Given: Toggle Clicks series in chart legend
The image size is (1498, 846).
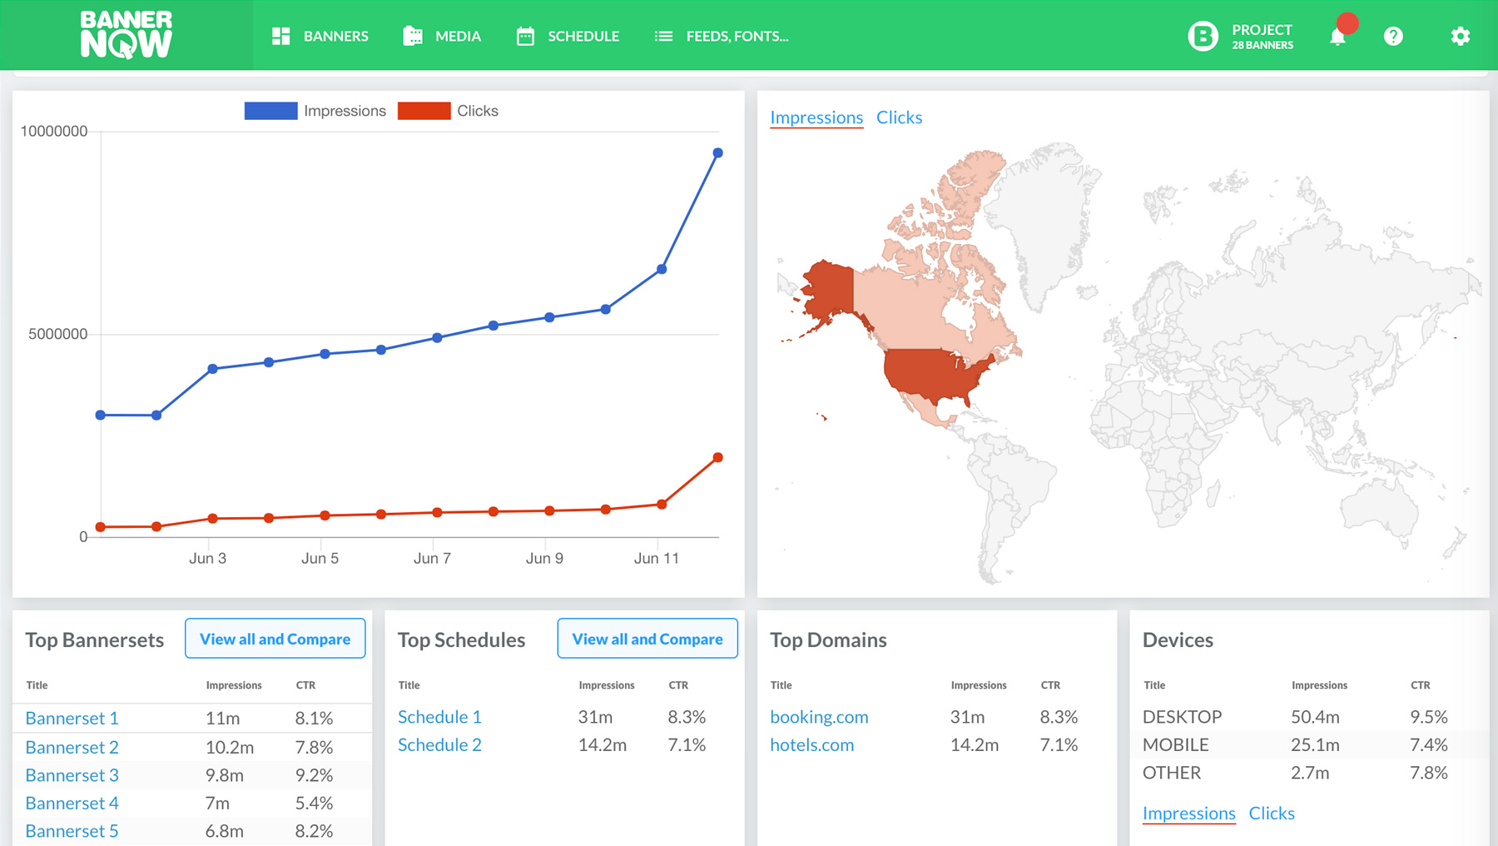Looking at the screenshot, I should point(449,111).
